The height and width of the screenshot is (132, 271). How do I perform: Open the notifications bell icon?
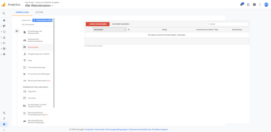(x=242, y=4)
